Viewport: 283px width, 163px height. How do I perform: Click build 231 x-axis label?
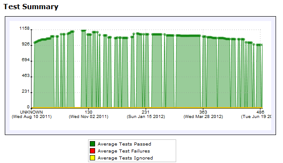146,112
